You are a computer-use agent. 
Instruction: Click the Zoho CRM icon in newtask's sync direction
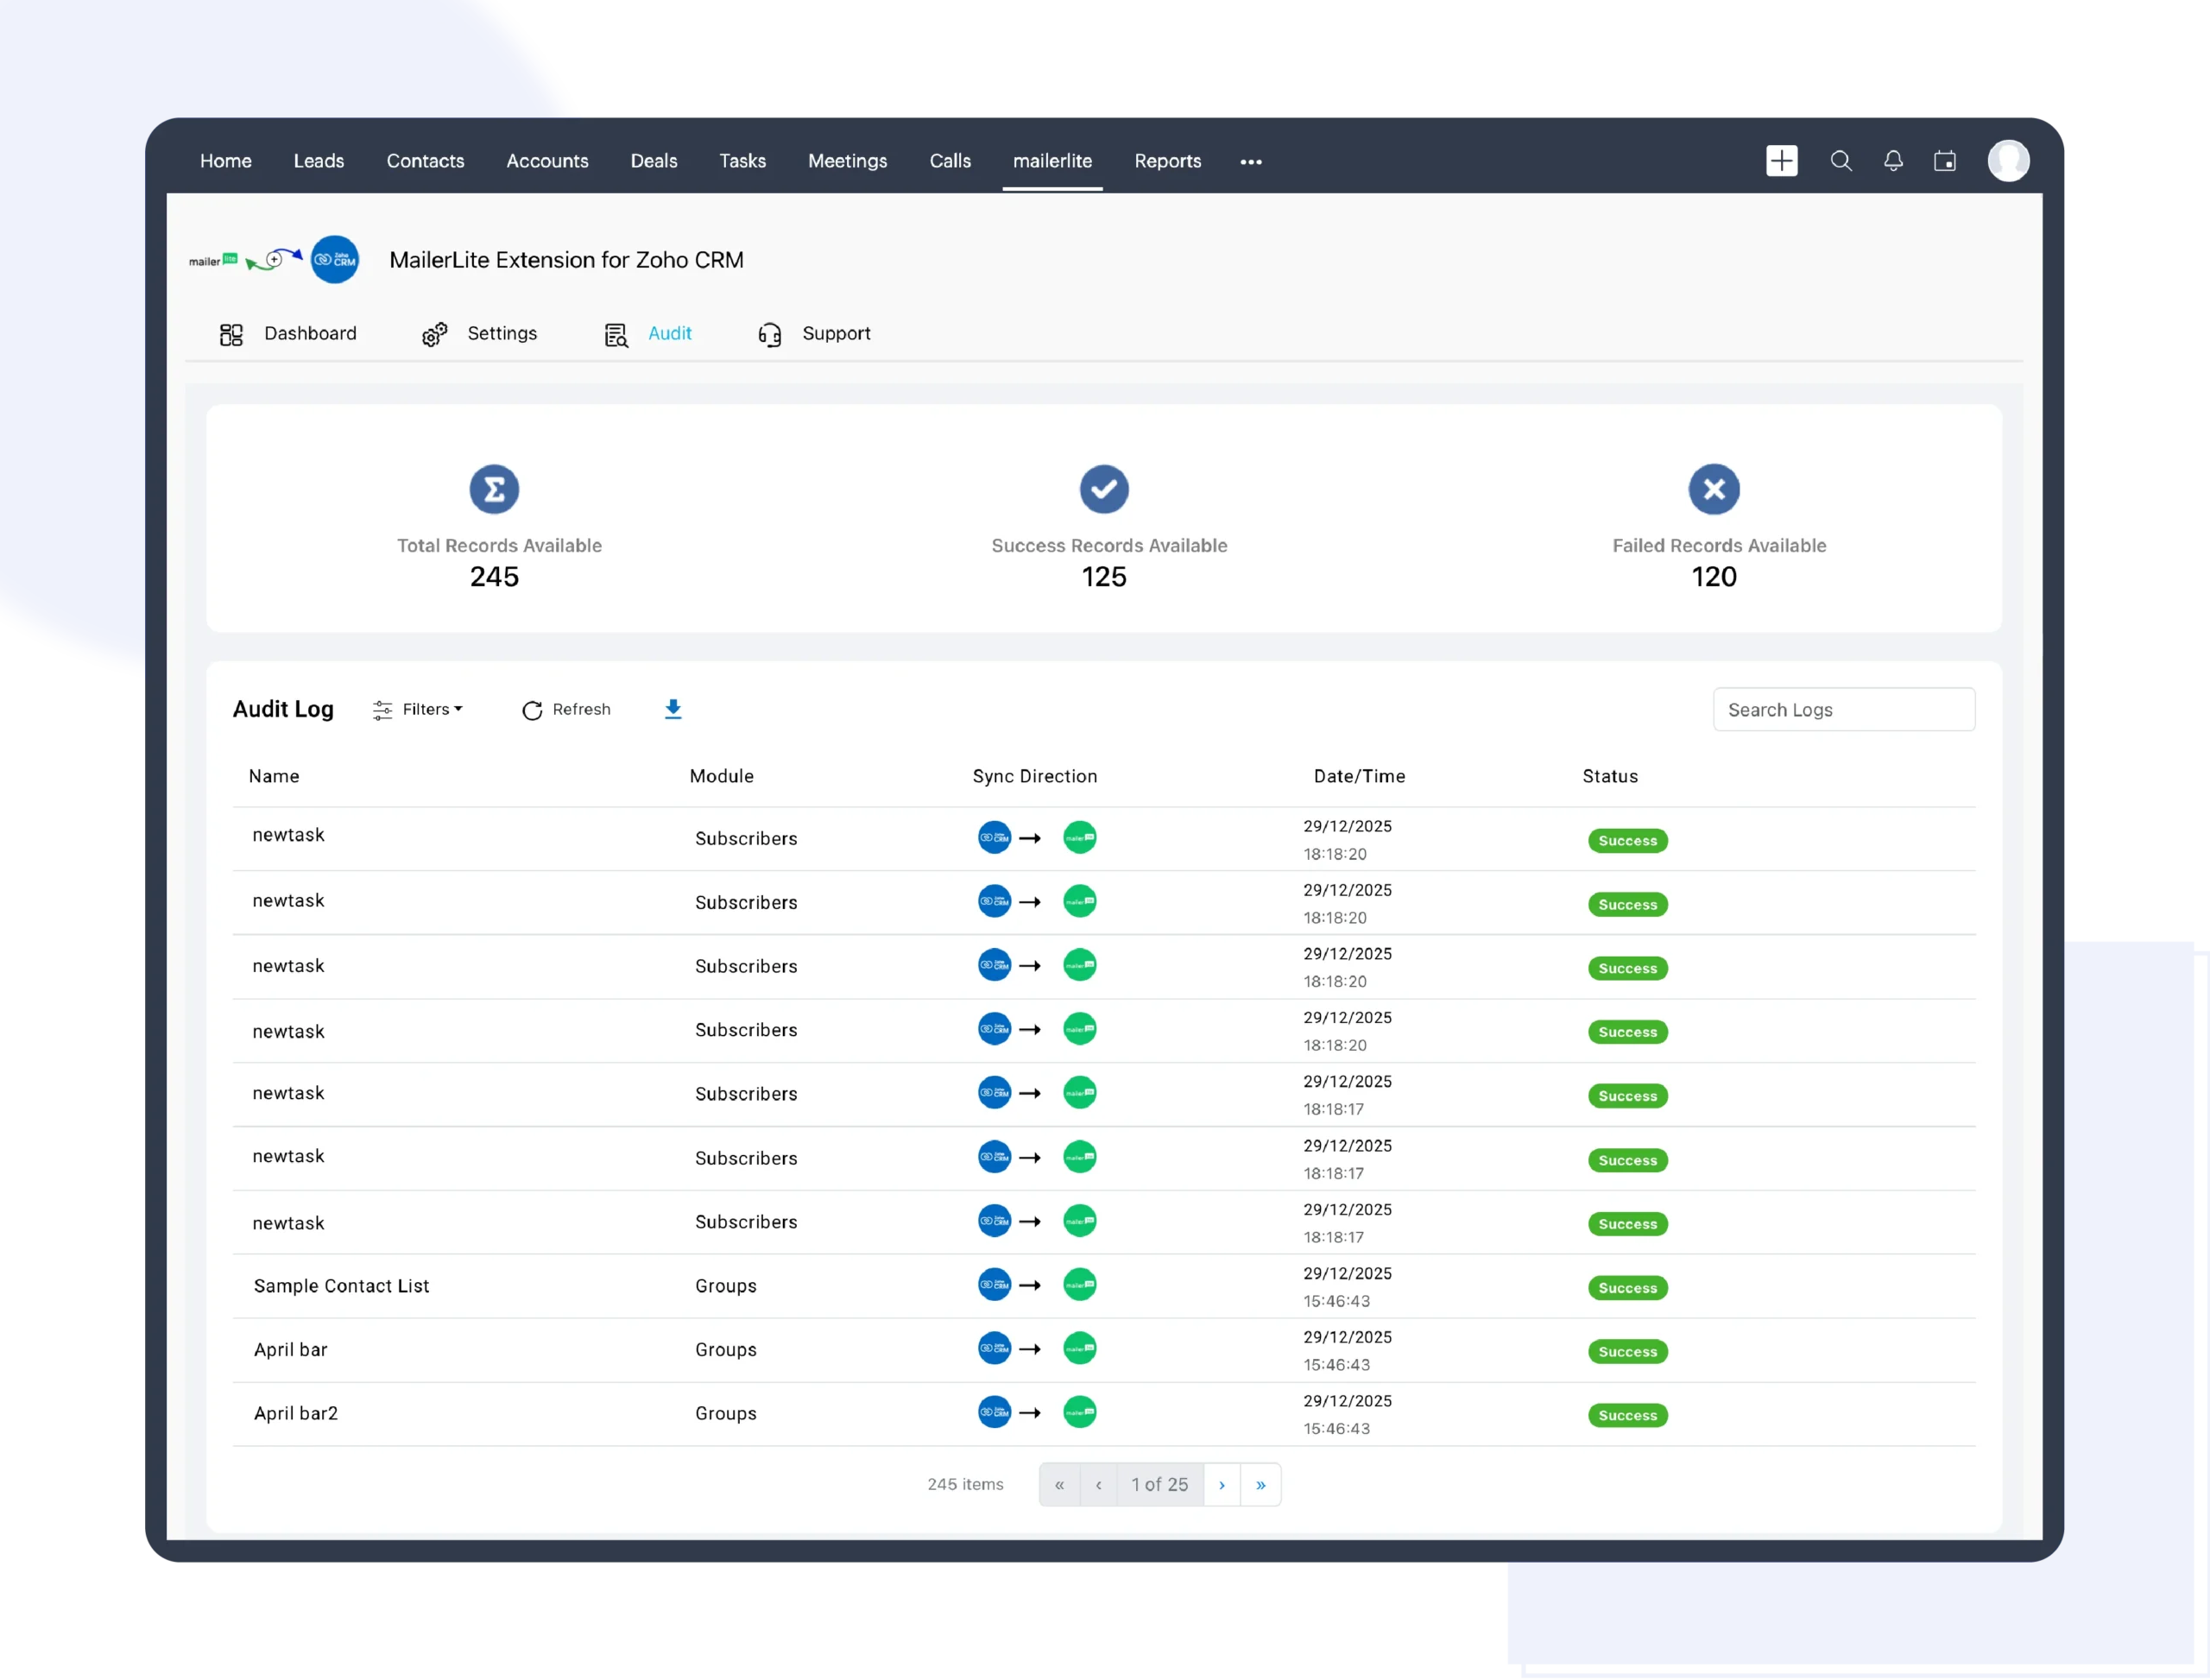(995, 838)
